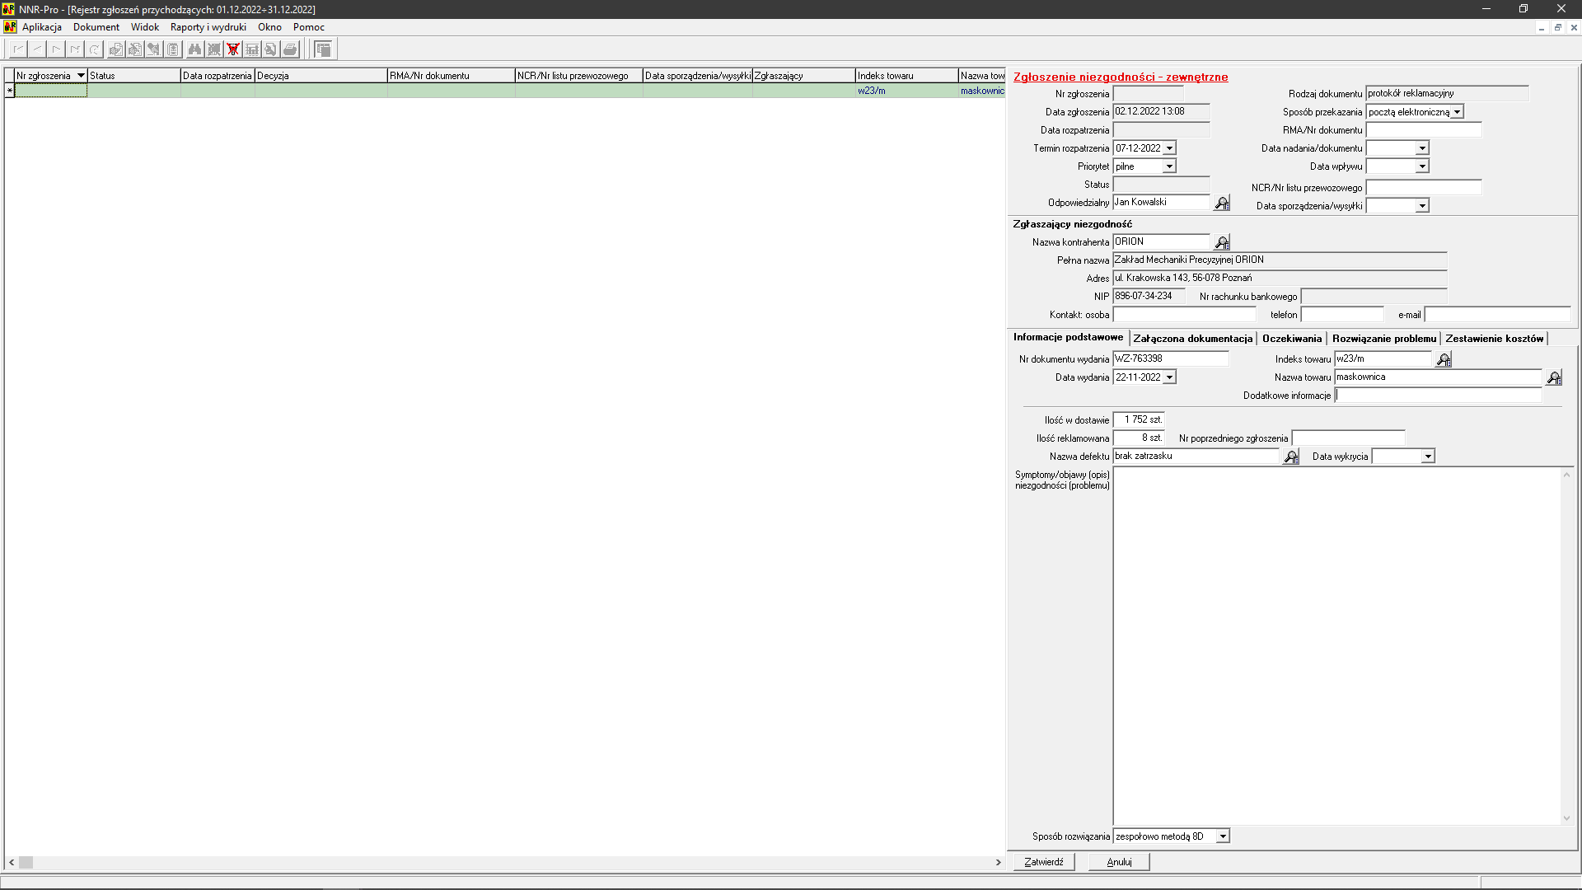
Task: Click the printer icon in toolbar
Action: pyautogui.click(x=290, y=49)
